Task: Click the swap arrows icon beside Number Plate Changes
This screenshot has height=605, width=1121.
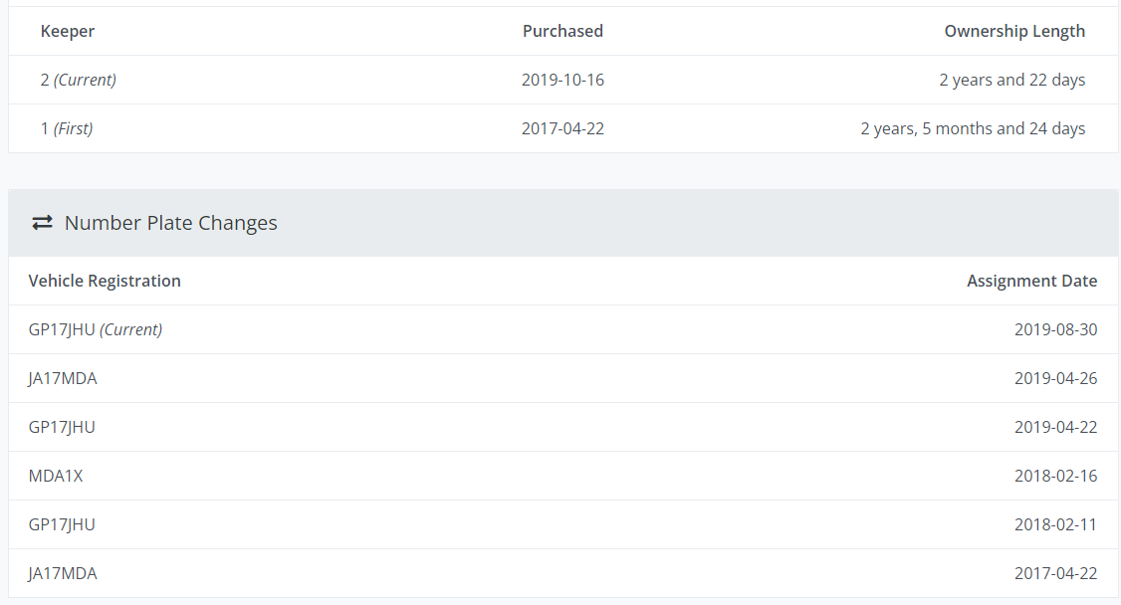Action: pos(42,223)
